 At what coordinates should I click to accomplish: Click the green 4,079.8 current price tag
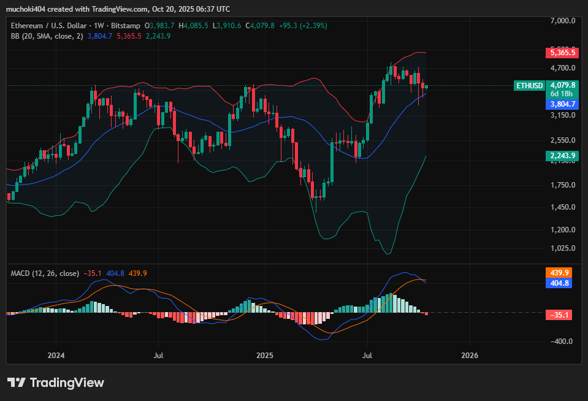[x=562, y=85]
